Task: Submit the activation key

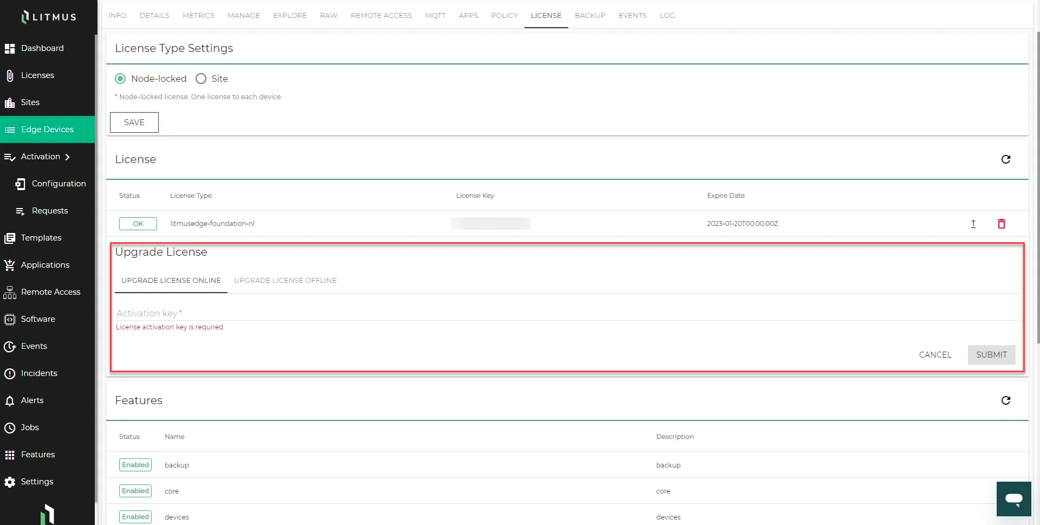Action: point(992,355)
